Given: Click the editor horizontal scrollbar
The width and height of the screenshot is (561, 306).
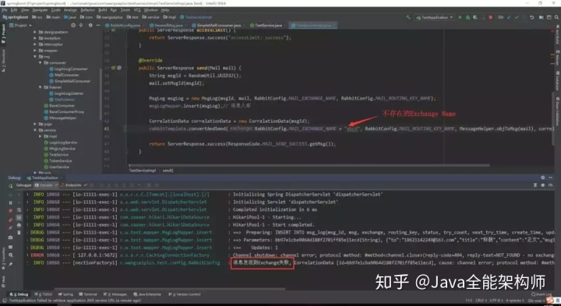Looking at the screenshot, I should pyautogui.click(x=309, y=166).
